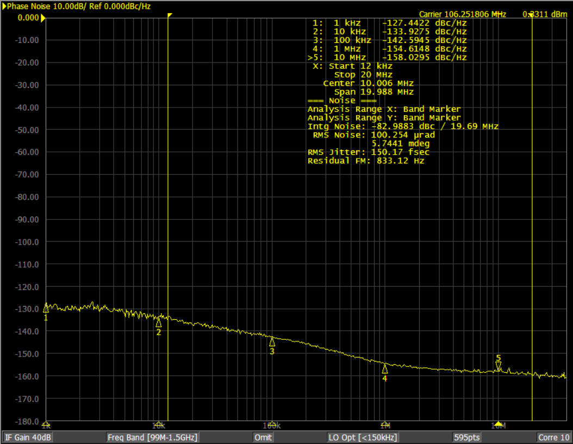Click the 100k marker indicator on x-axis
This screenshot has width=573, height=444.
pyautogui.click(x=272, y=424)
